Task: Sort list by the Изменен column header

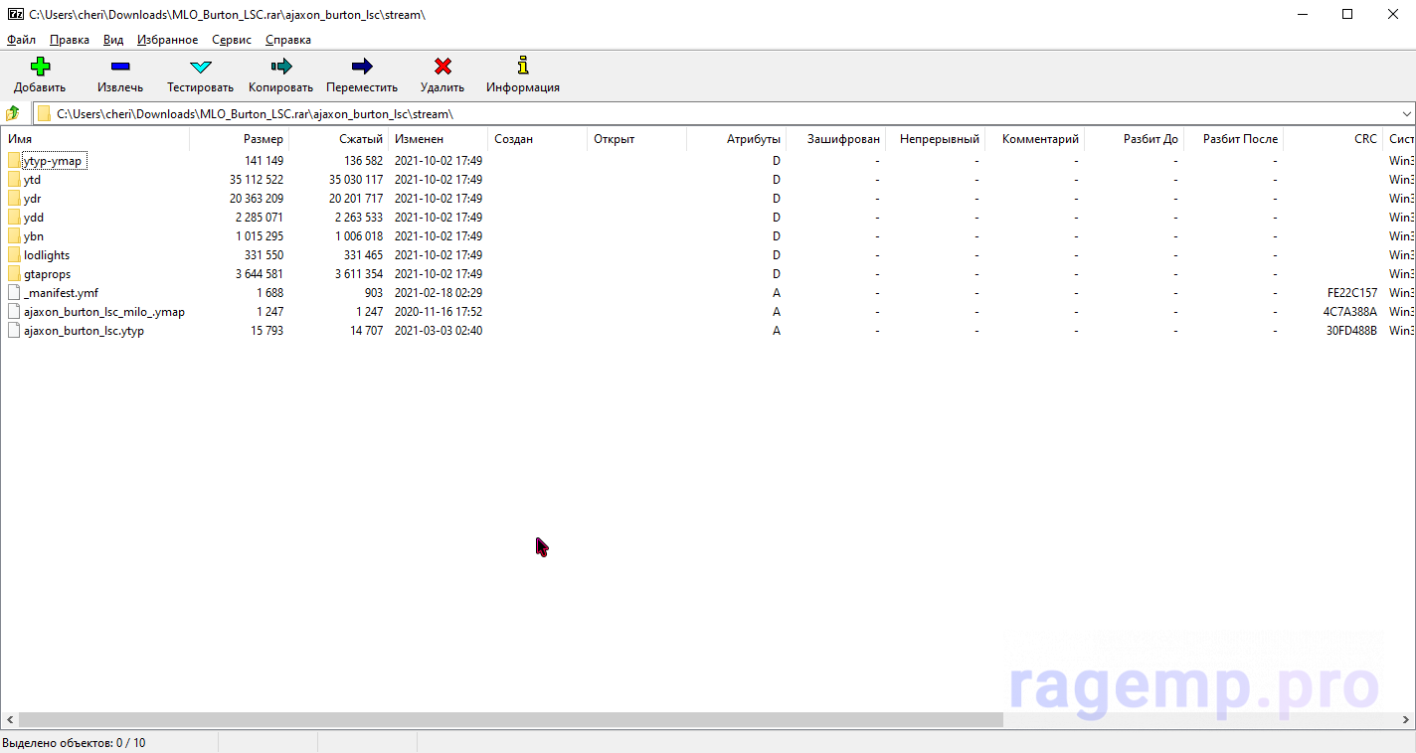Action: tap(419, 139)
